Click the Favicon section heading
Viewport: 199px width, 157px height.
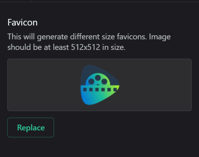(23, 23)
